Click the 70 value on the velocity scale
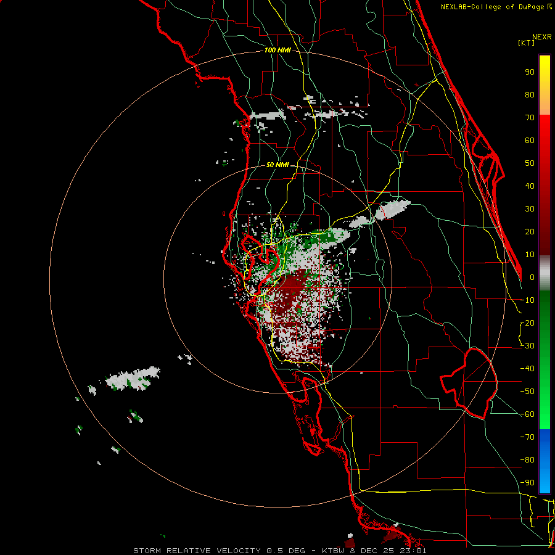Image resolution: width=555 pixels, height=555 pixels. click(530, 118)
